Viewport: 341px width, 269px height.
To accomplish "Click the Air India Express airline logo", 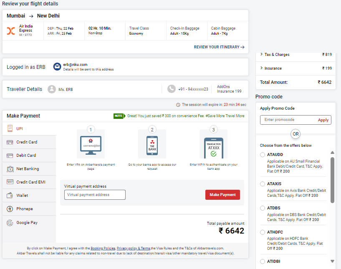I will [11, 31].
